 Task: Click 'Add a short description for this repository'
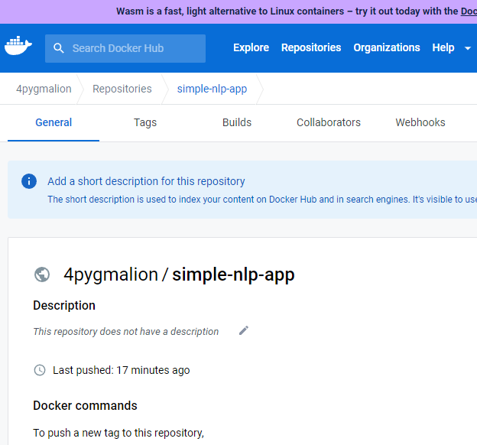[x=146, y=181]
